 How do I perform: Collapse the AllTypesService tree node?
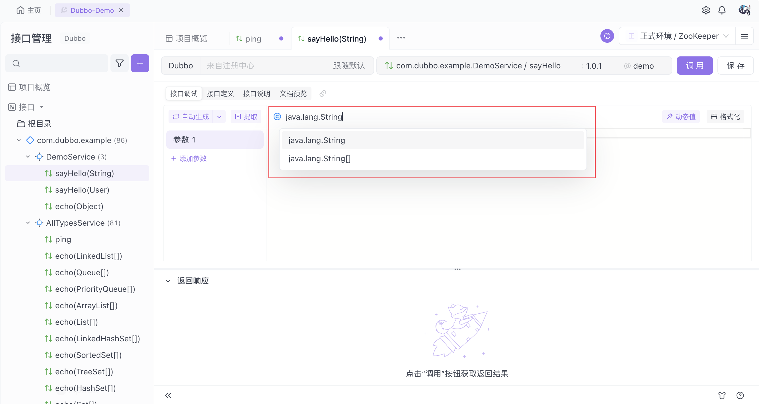pos(28,223)
